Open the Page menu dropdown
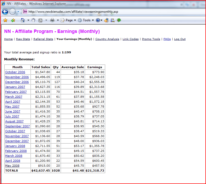This screenshot has width=206, height=184. pyautogui.click(x=68, y=20)
